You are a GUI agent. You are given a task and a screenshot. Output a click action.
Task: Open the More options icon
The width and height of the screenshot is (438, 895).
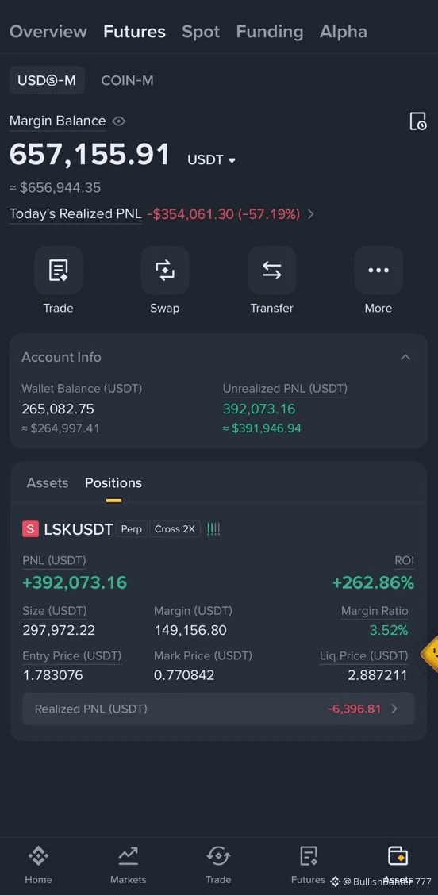378,270
